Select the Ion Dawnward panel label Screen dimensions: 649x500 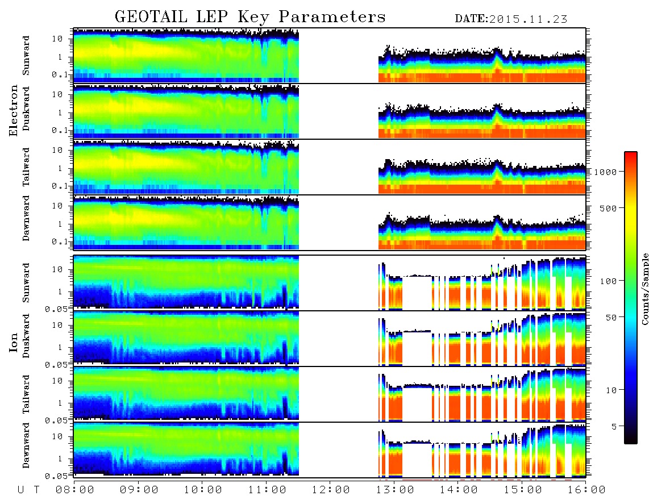(x=26, y=445)
